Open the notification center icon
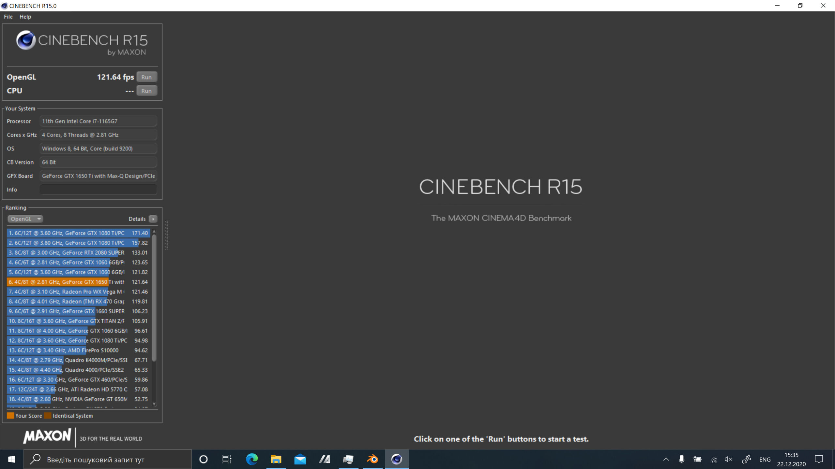 pos(819,459)
